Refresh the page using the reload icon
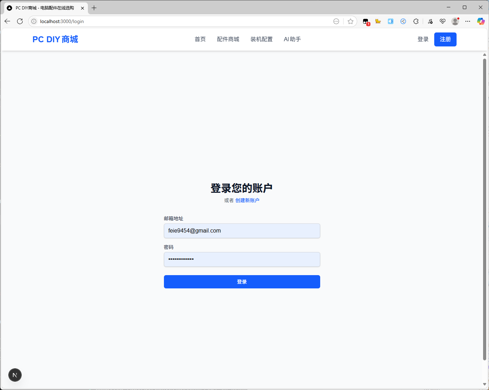Viewport: 489px width, 390px height. [x=20, y=21]
